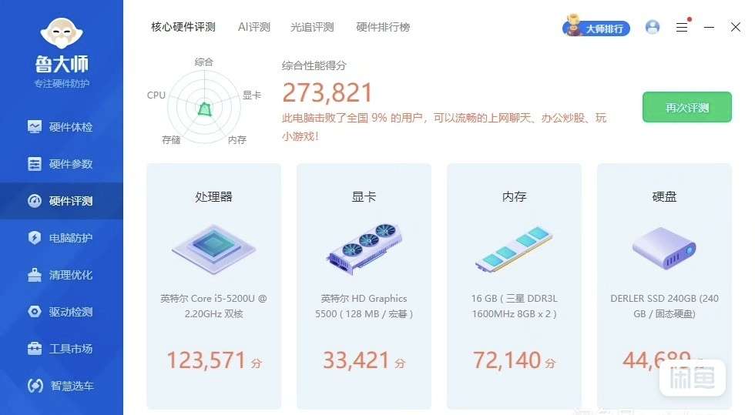The image size is (755, 415).
Task: Open 驱动检测 in the sidebar
Action: click(62, 312)
